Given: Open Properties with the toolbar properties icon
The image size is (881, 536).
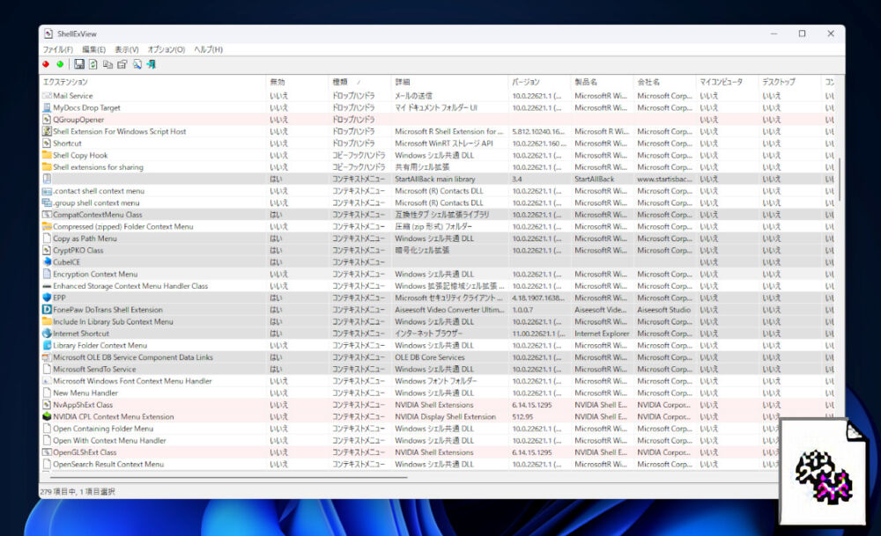Looking at the screenshot, I should click(122, 64).
